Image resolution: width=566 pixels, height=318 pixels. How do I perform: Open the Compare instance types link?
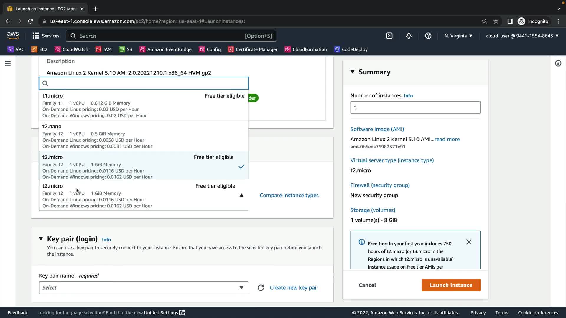(289, 195)
